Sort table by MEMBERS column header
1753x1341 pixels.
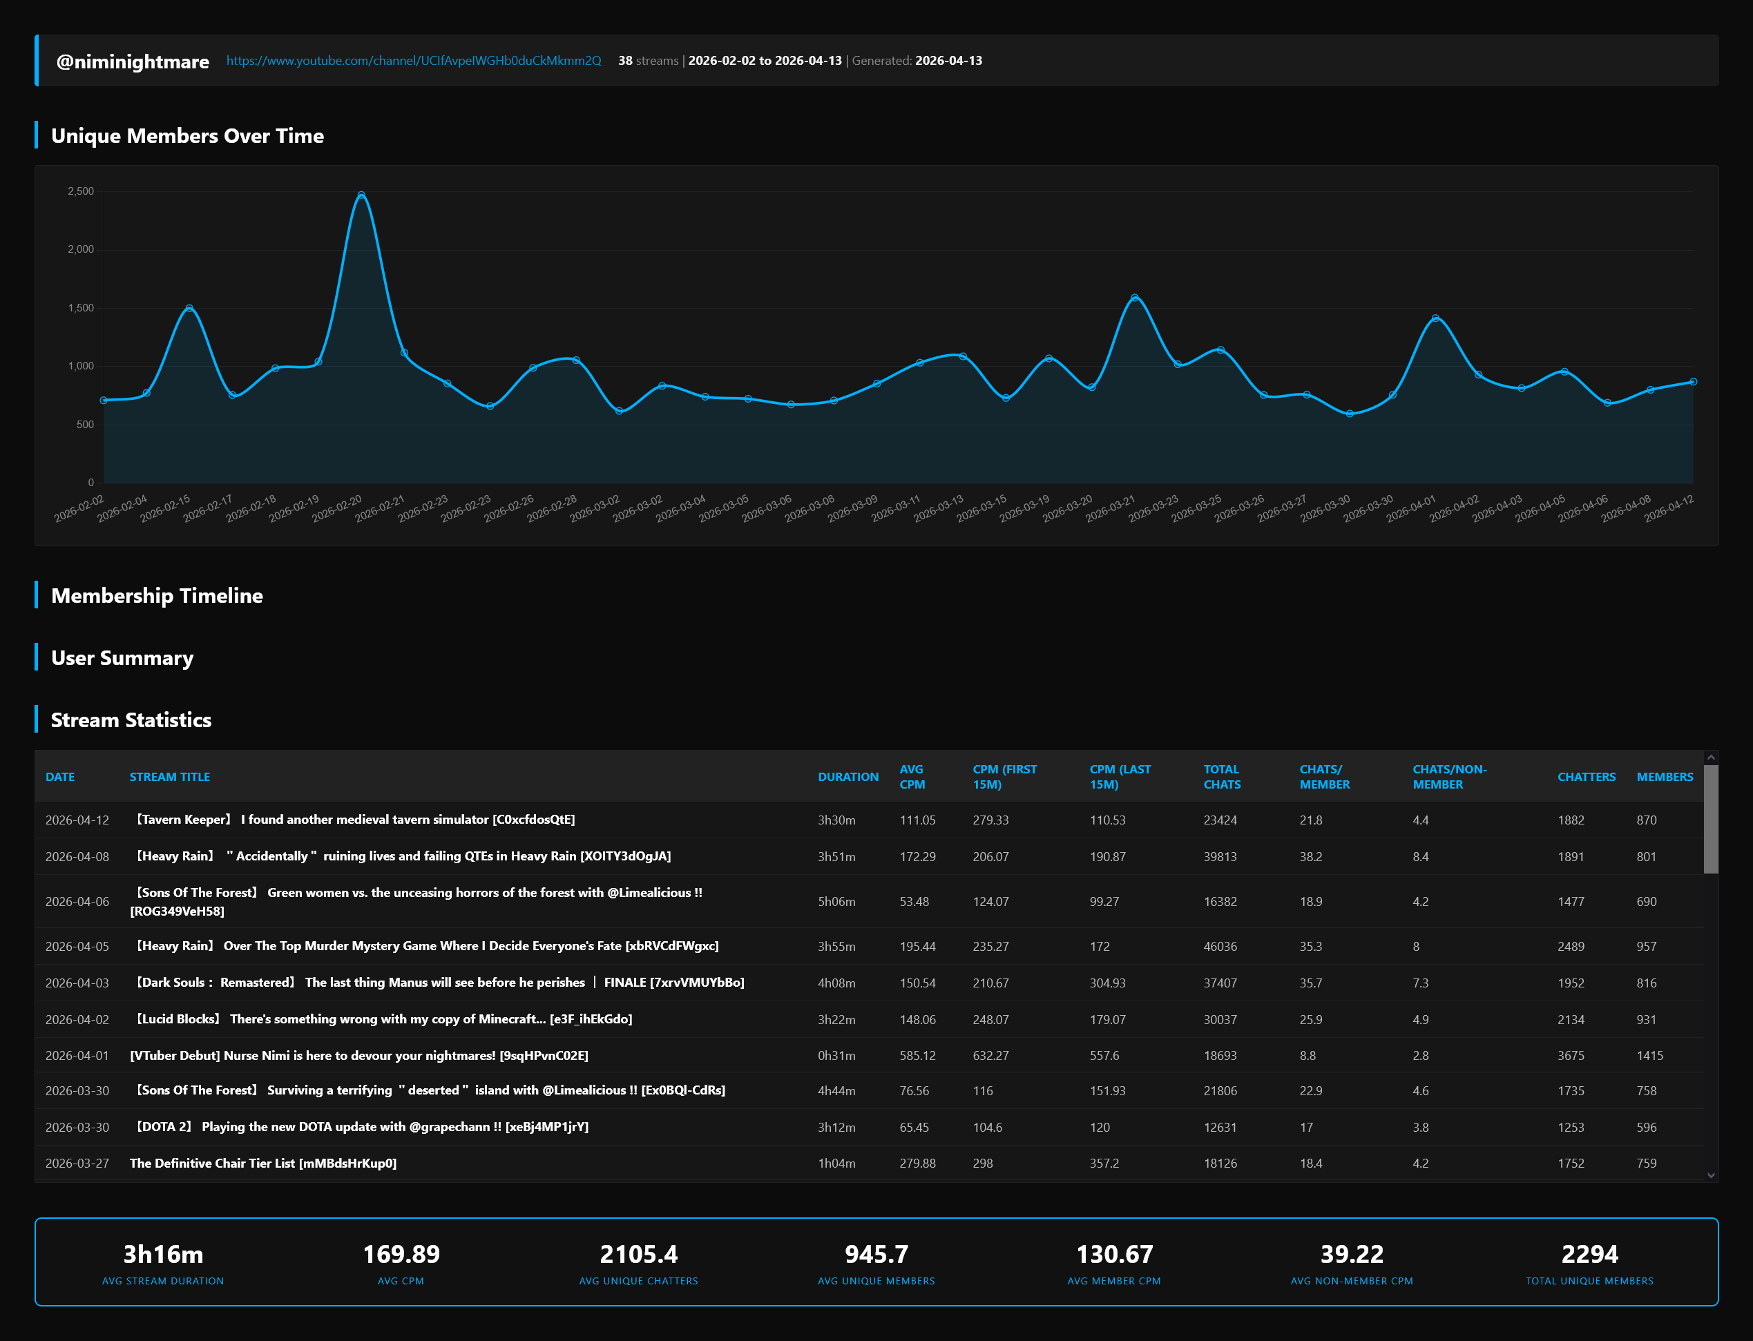pyautogui.click(x=1665, y=777)
